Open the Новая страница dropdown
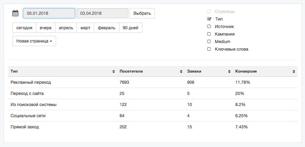 tap(34, 41)
